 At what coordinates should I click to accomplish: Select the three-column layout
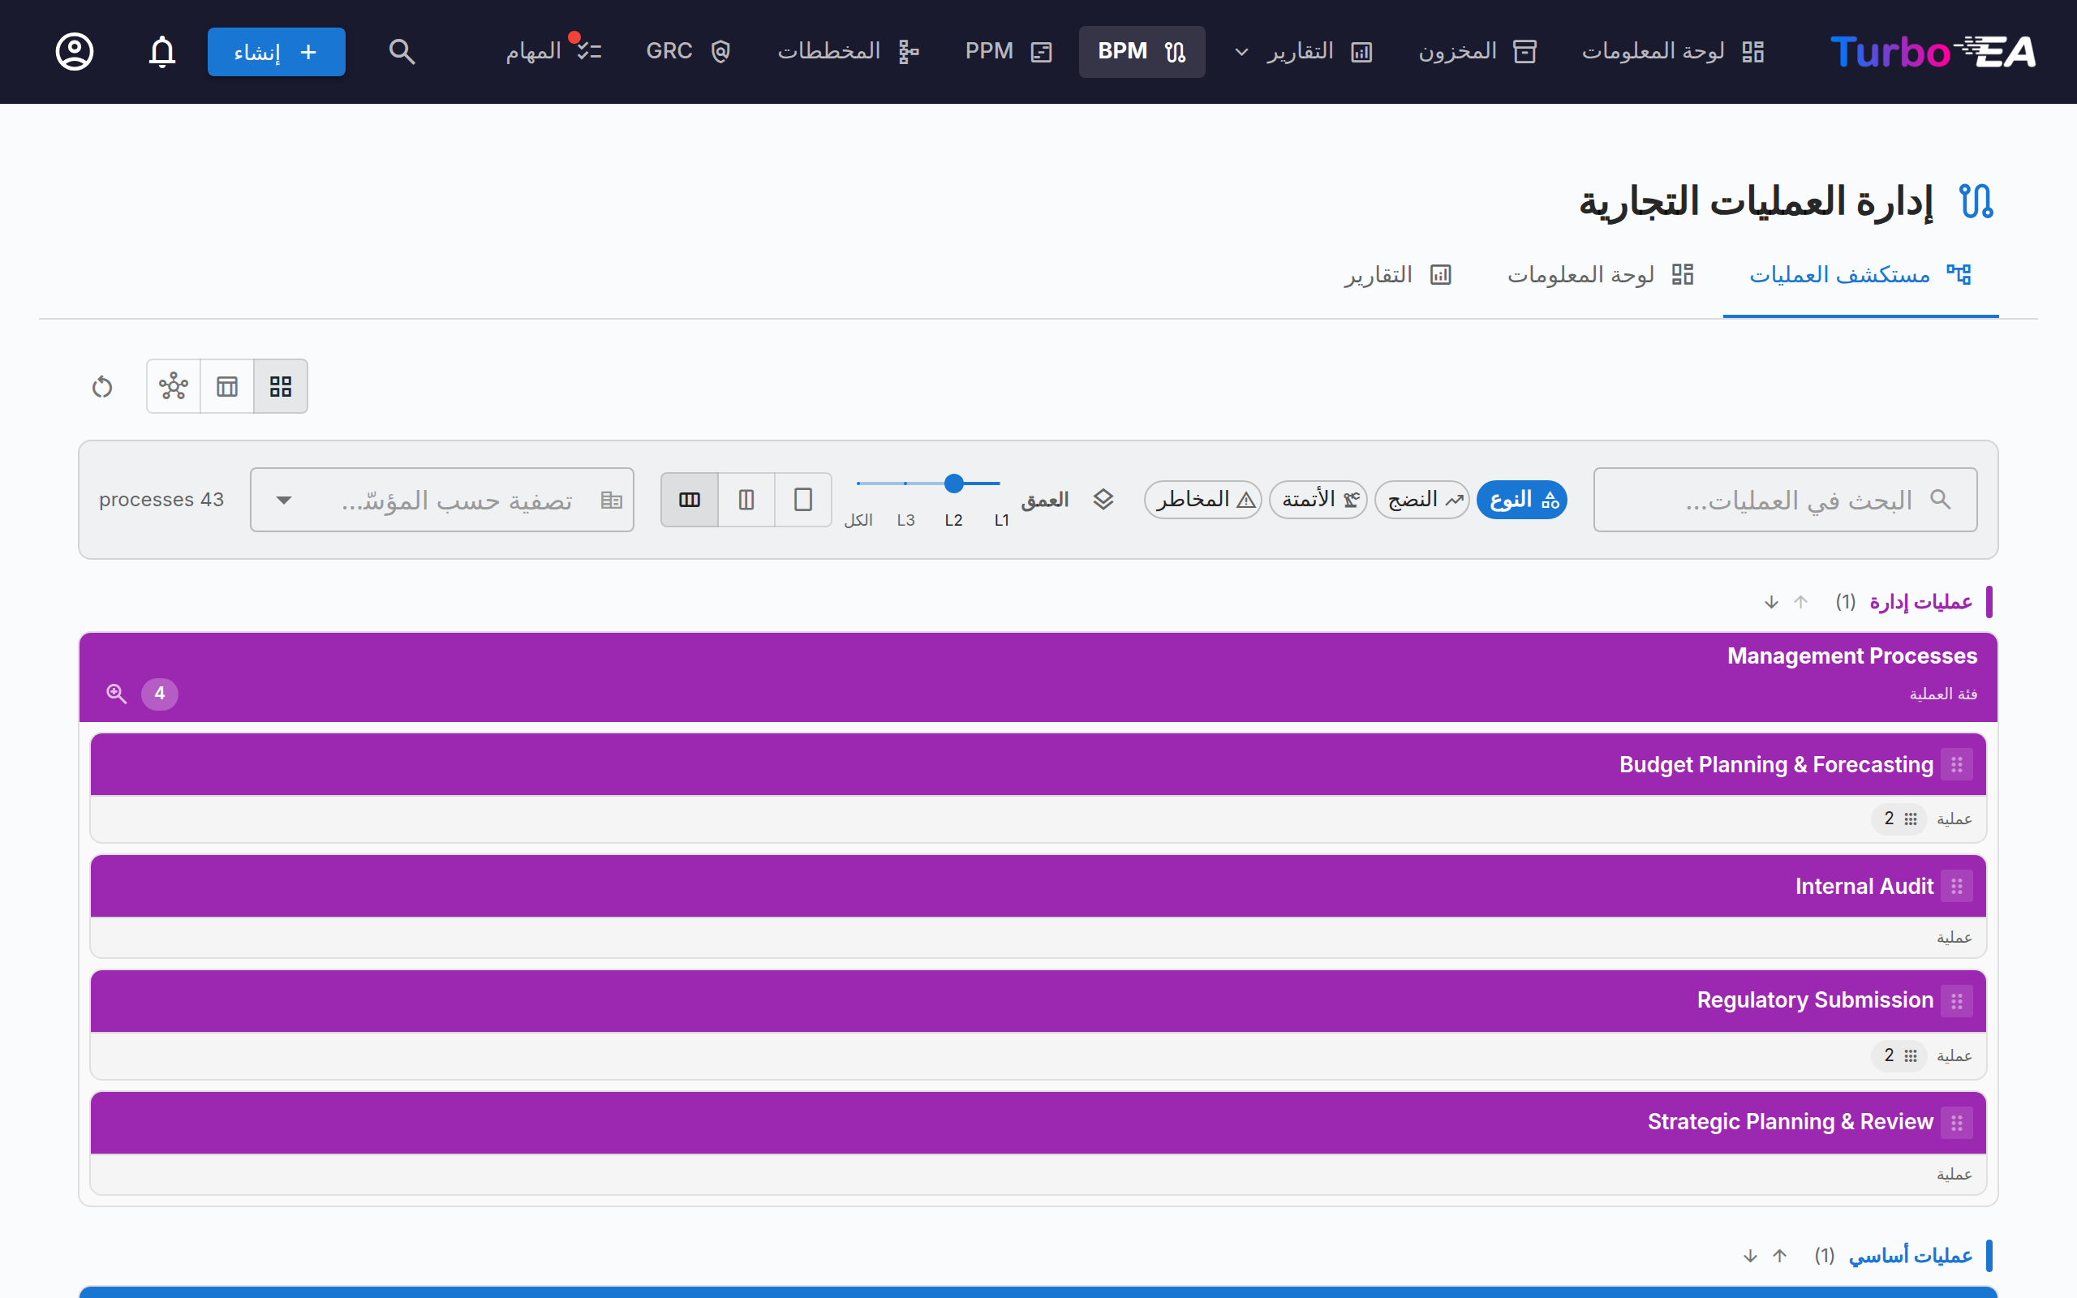[x=689, y=500]
